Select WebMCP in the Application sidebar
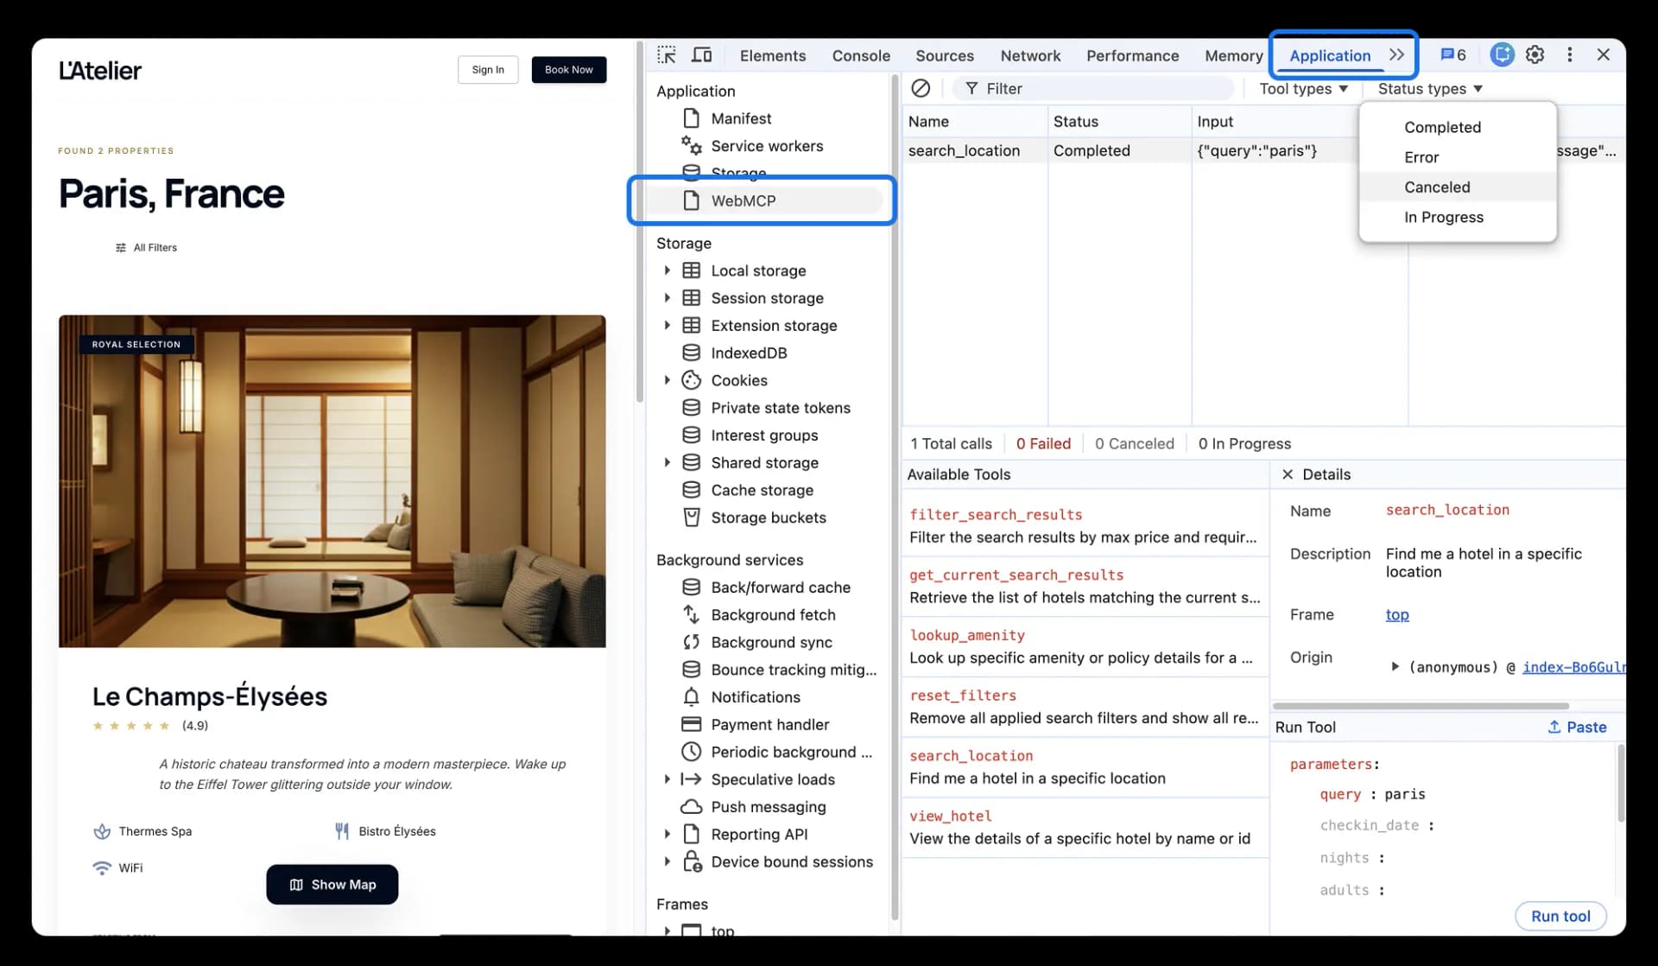Image resolution: width=1658 pixels, height=966 pixels. tap(763, 200)
